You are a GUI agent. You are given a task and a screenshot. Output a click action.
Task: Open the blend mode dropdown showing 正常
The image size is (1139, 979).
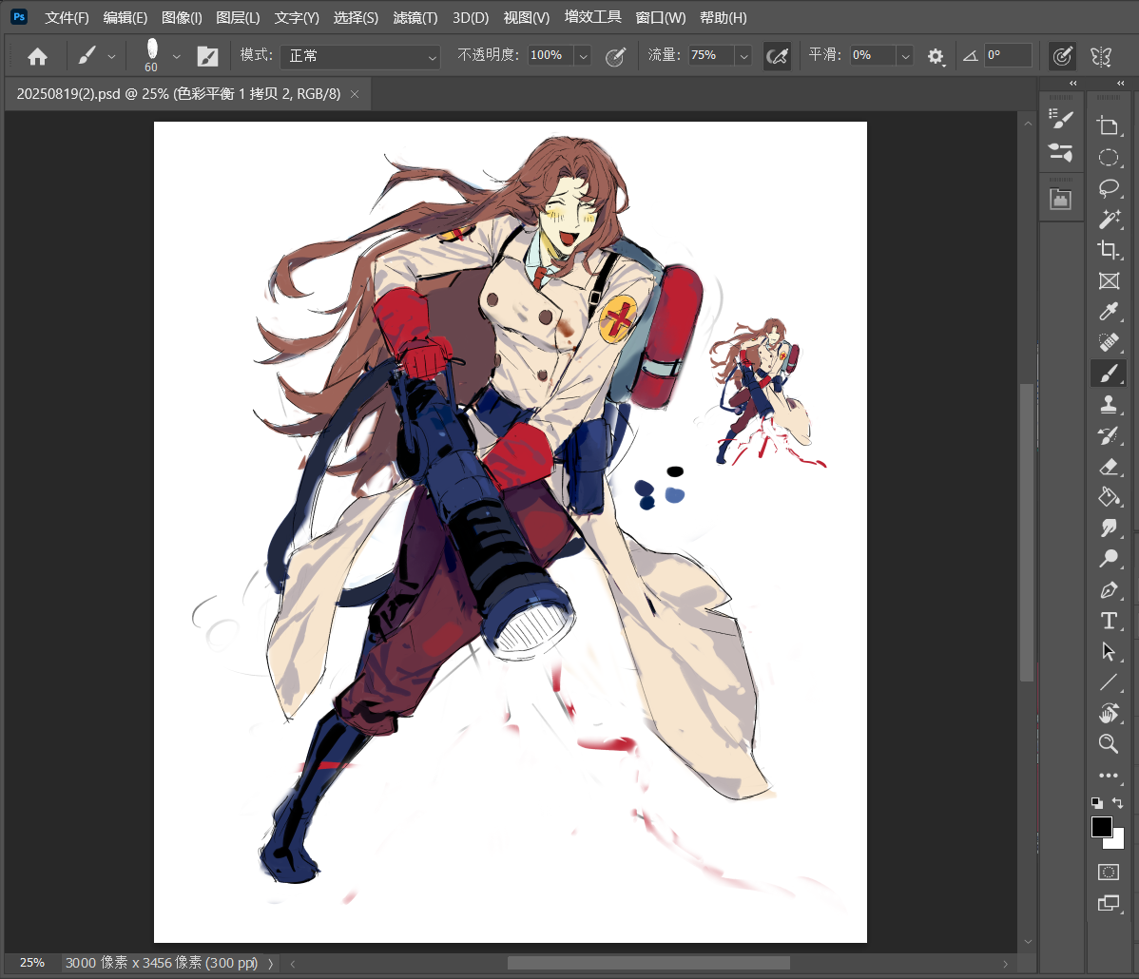point(359,56)
